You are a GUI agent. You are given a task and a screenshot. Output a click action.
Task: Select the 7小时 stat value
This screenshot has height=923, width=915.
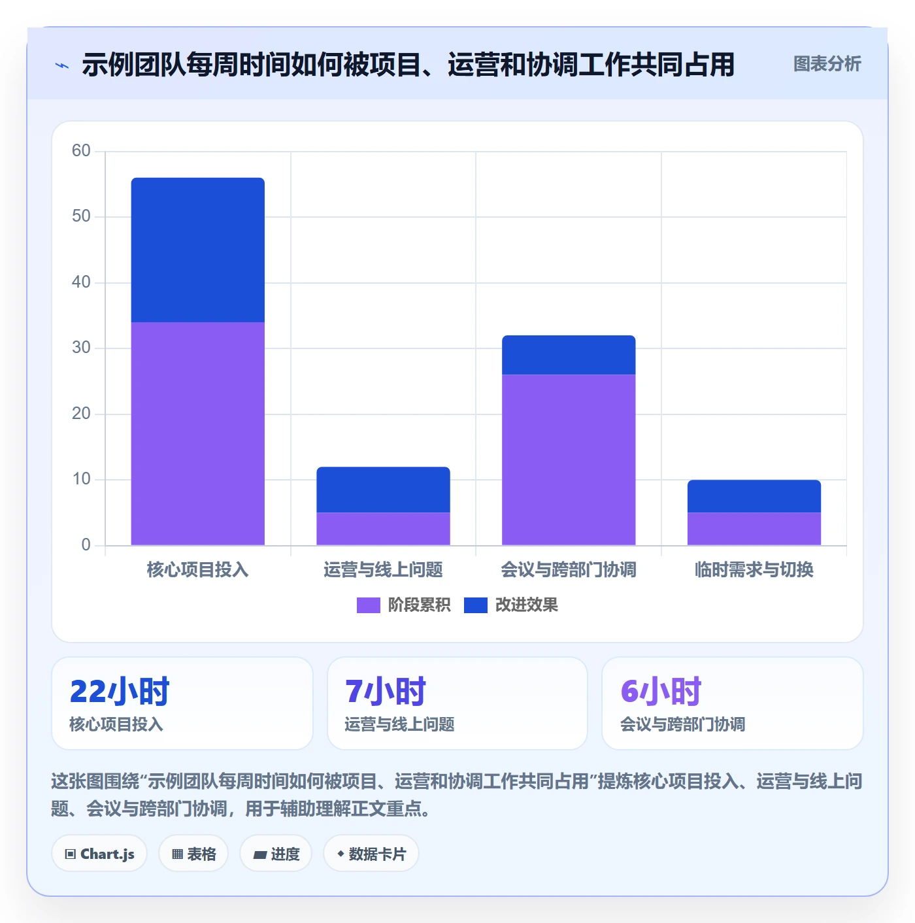pos(386,692)
